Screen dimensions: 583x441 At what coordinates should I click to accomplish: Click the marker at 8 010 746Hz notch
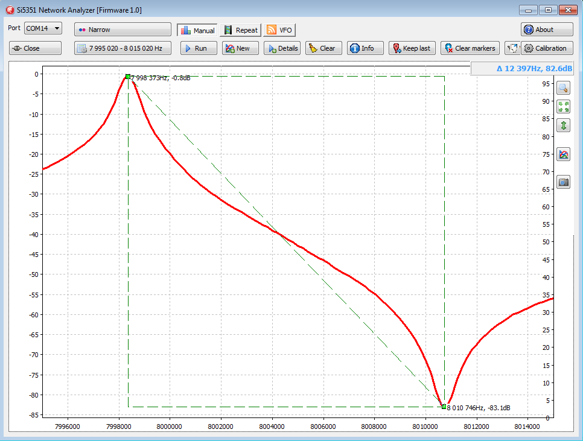pyautogui.click(x=444, y=407)
